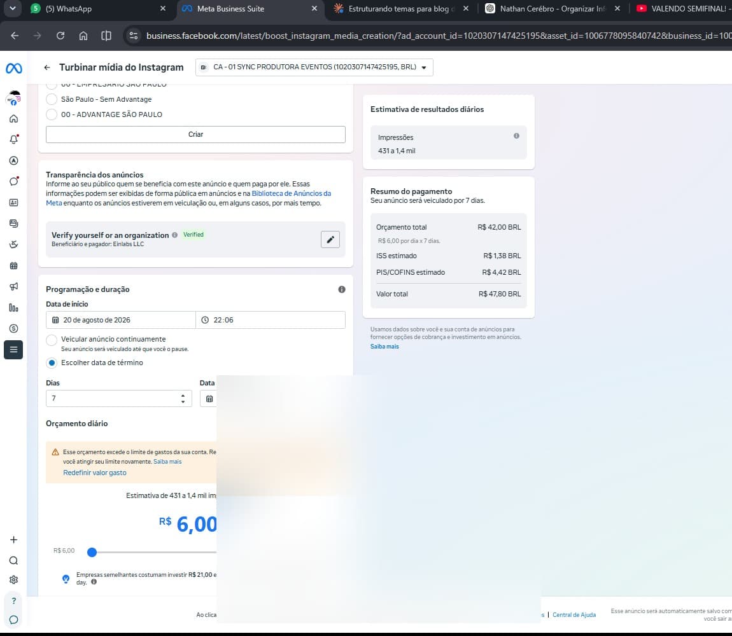Image resolution: width=732 pixels, height=636 pixels.
Task: Switch to Nathan Cerébro tab
Action: [553, 8]
